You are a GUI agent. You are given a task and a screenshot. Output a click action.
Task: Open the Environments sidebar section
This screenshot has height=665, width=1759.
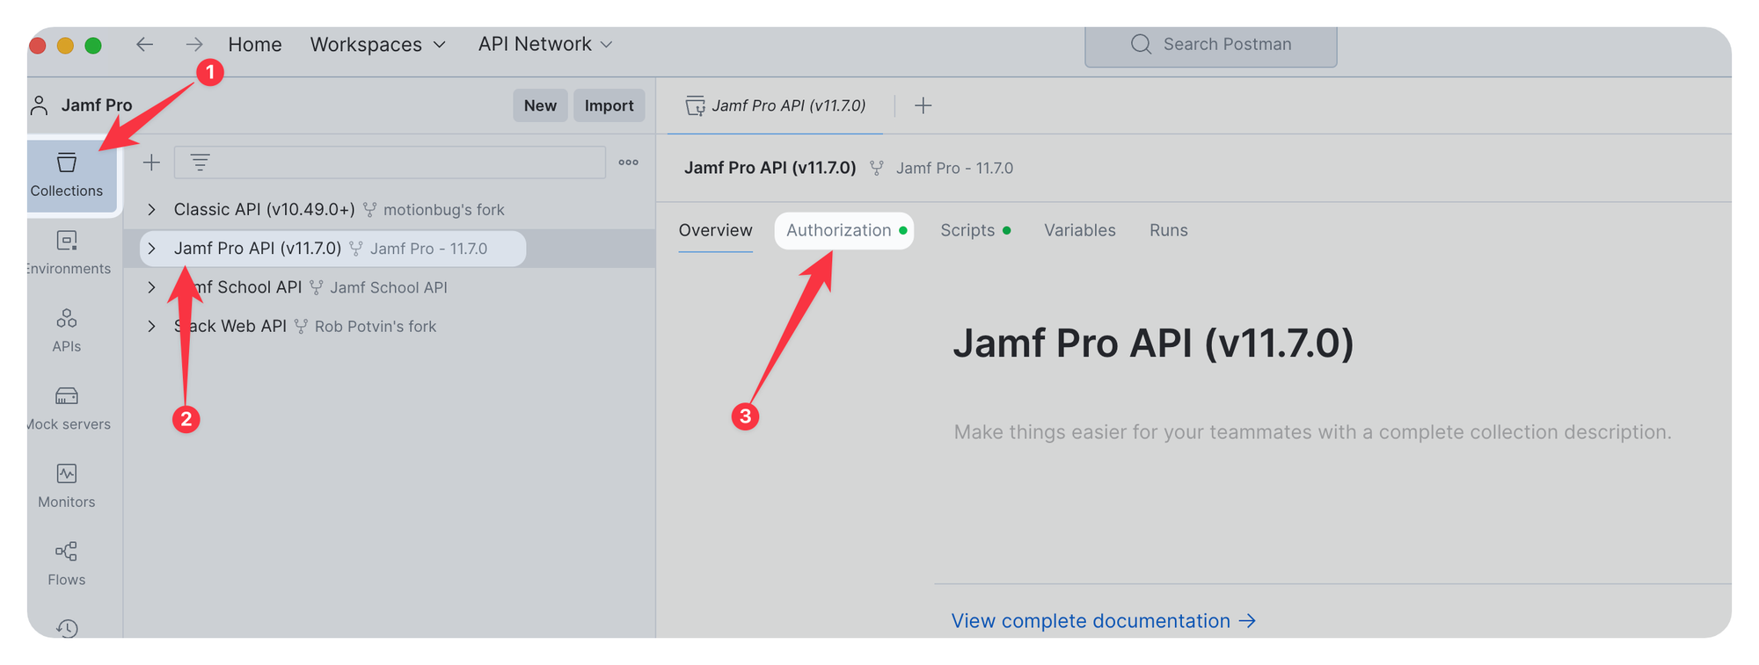tap(67, 253)
